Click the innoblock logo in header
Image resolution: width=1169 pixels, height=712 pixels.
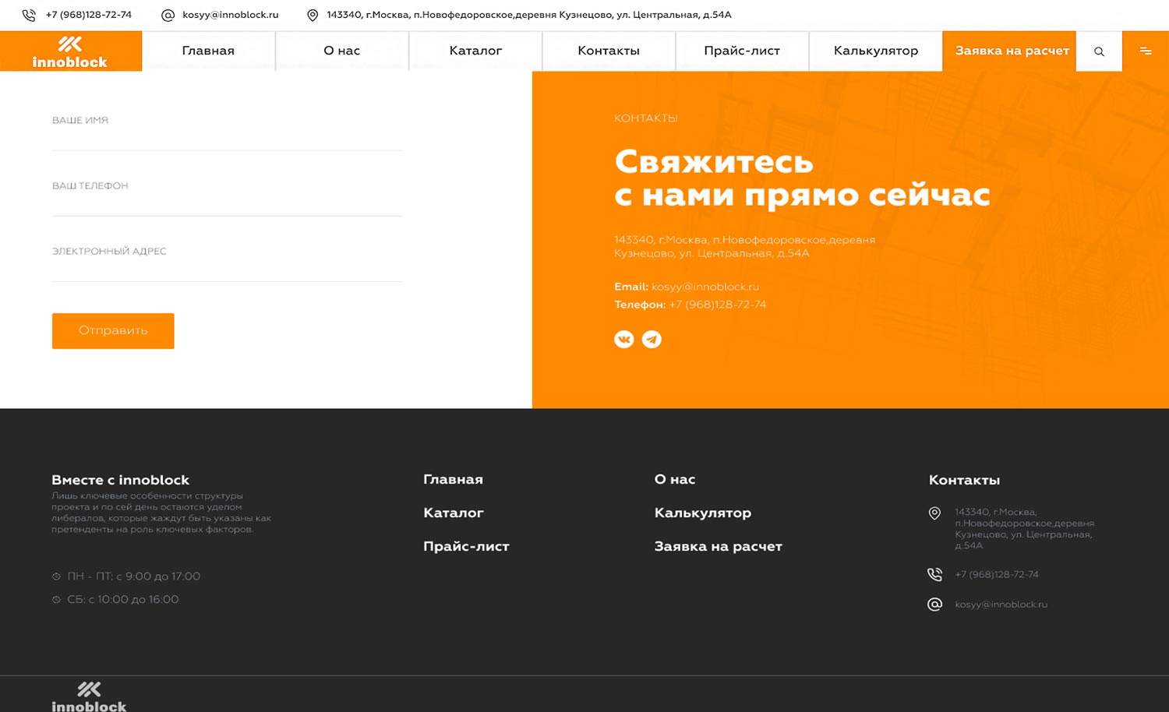70,51
